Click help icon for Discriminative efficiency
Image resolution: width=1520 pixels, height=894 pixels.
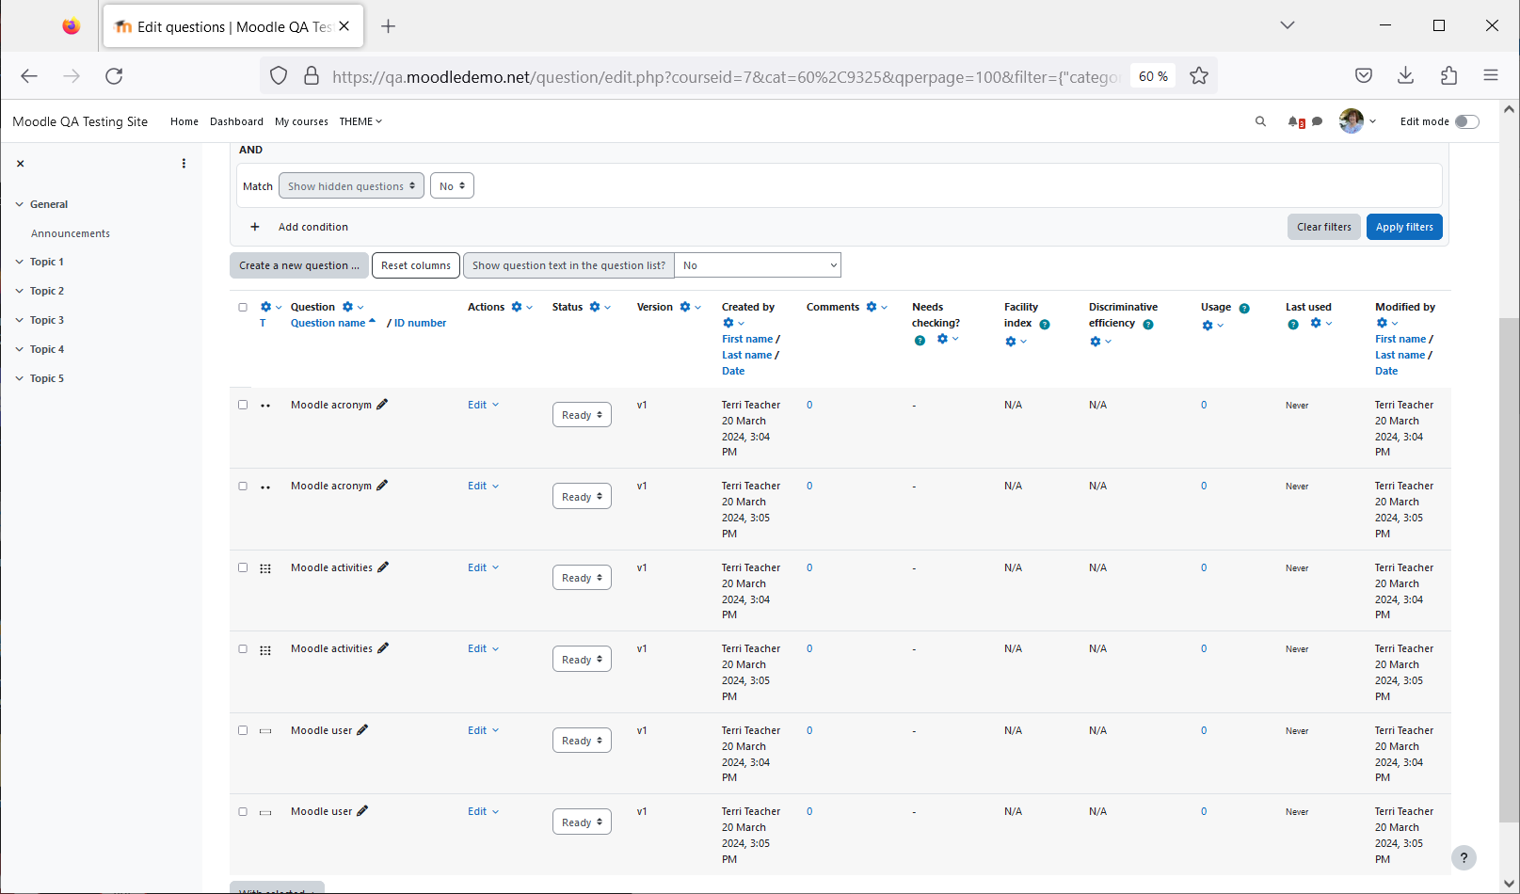1148,325
